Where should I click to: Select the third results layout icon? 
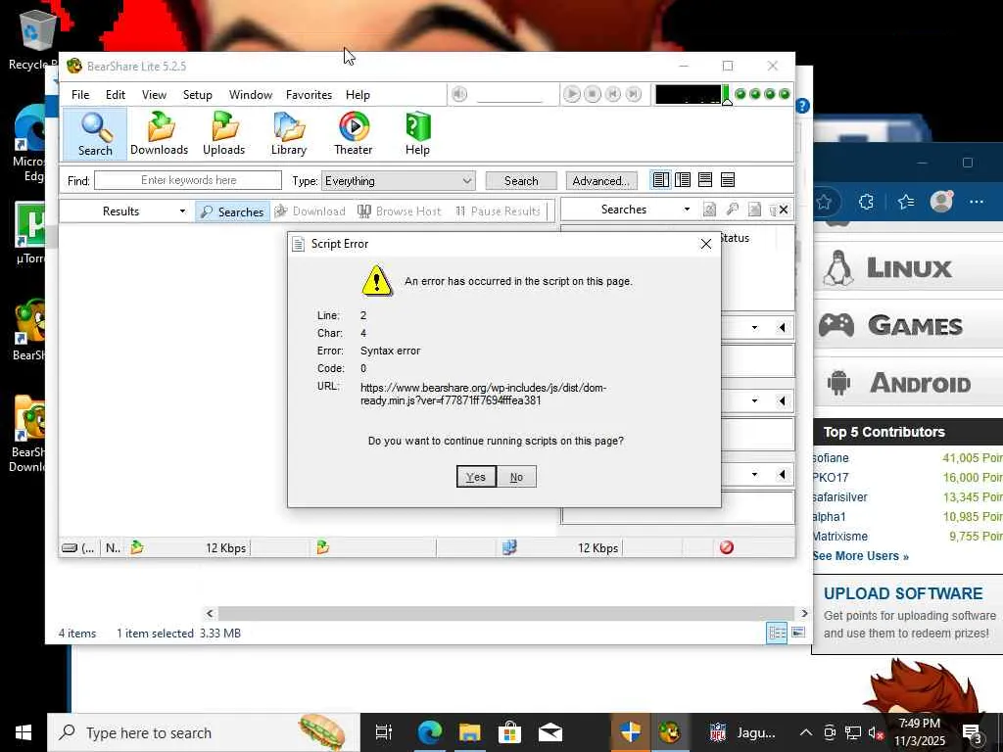coord(705,180)
